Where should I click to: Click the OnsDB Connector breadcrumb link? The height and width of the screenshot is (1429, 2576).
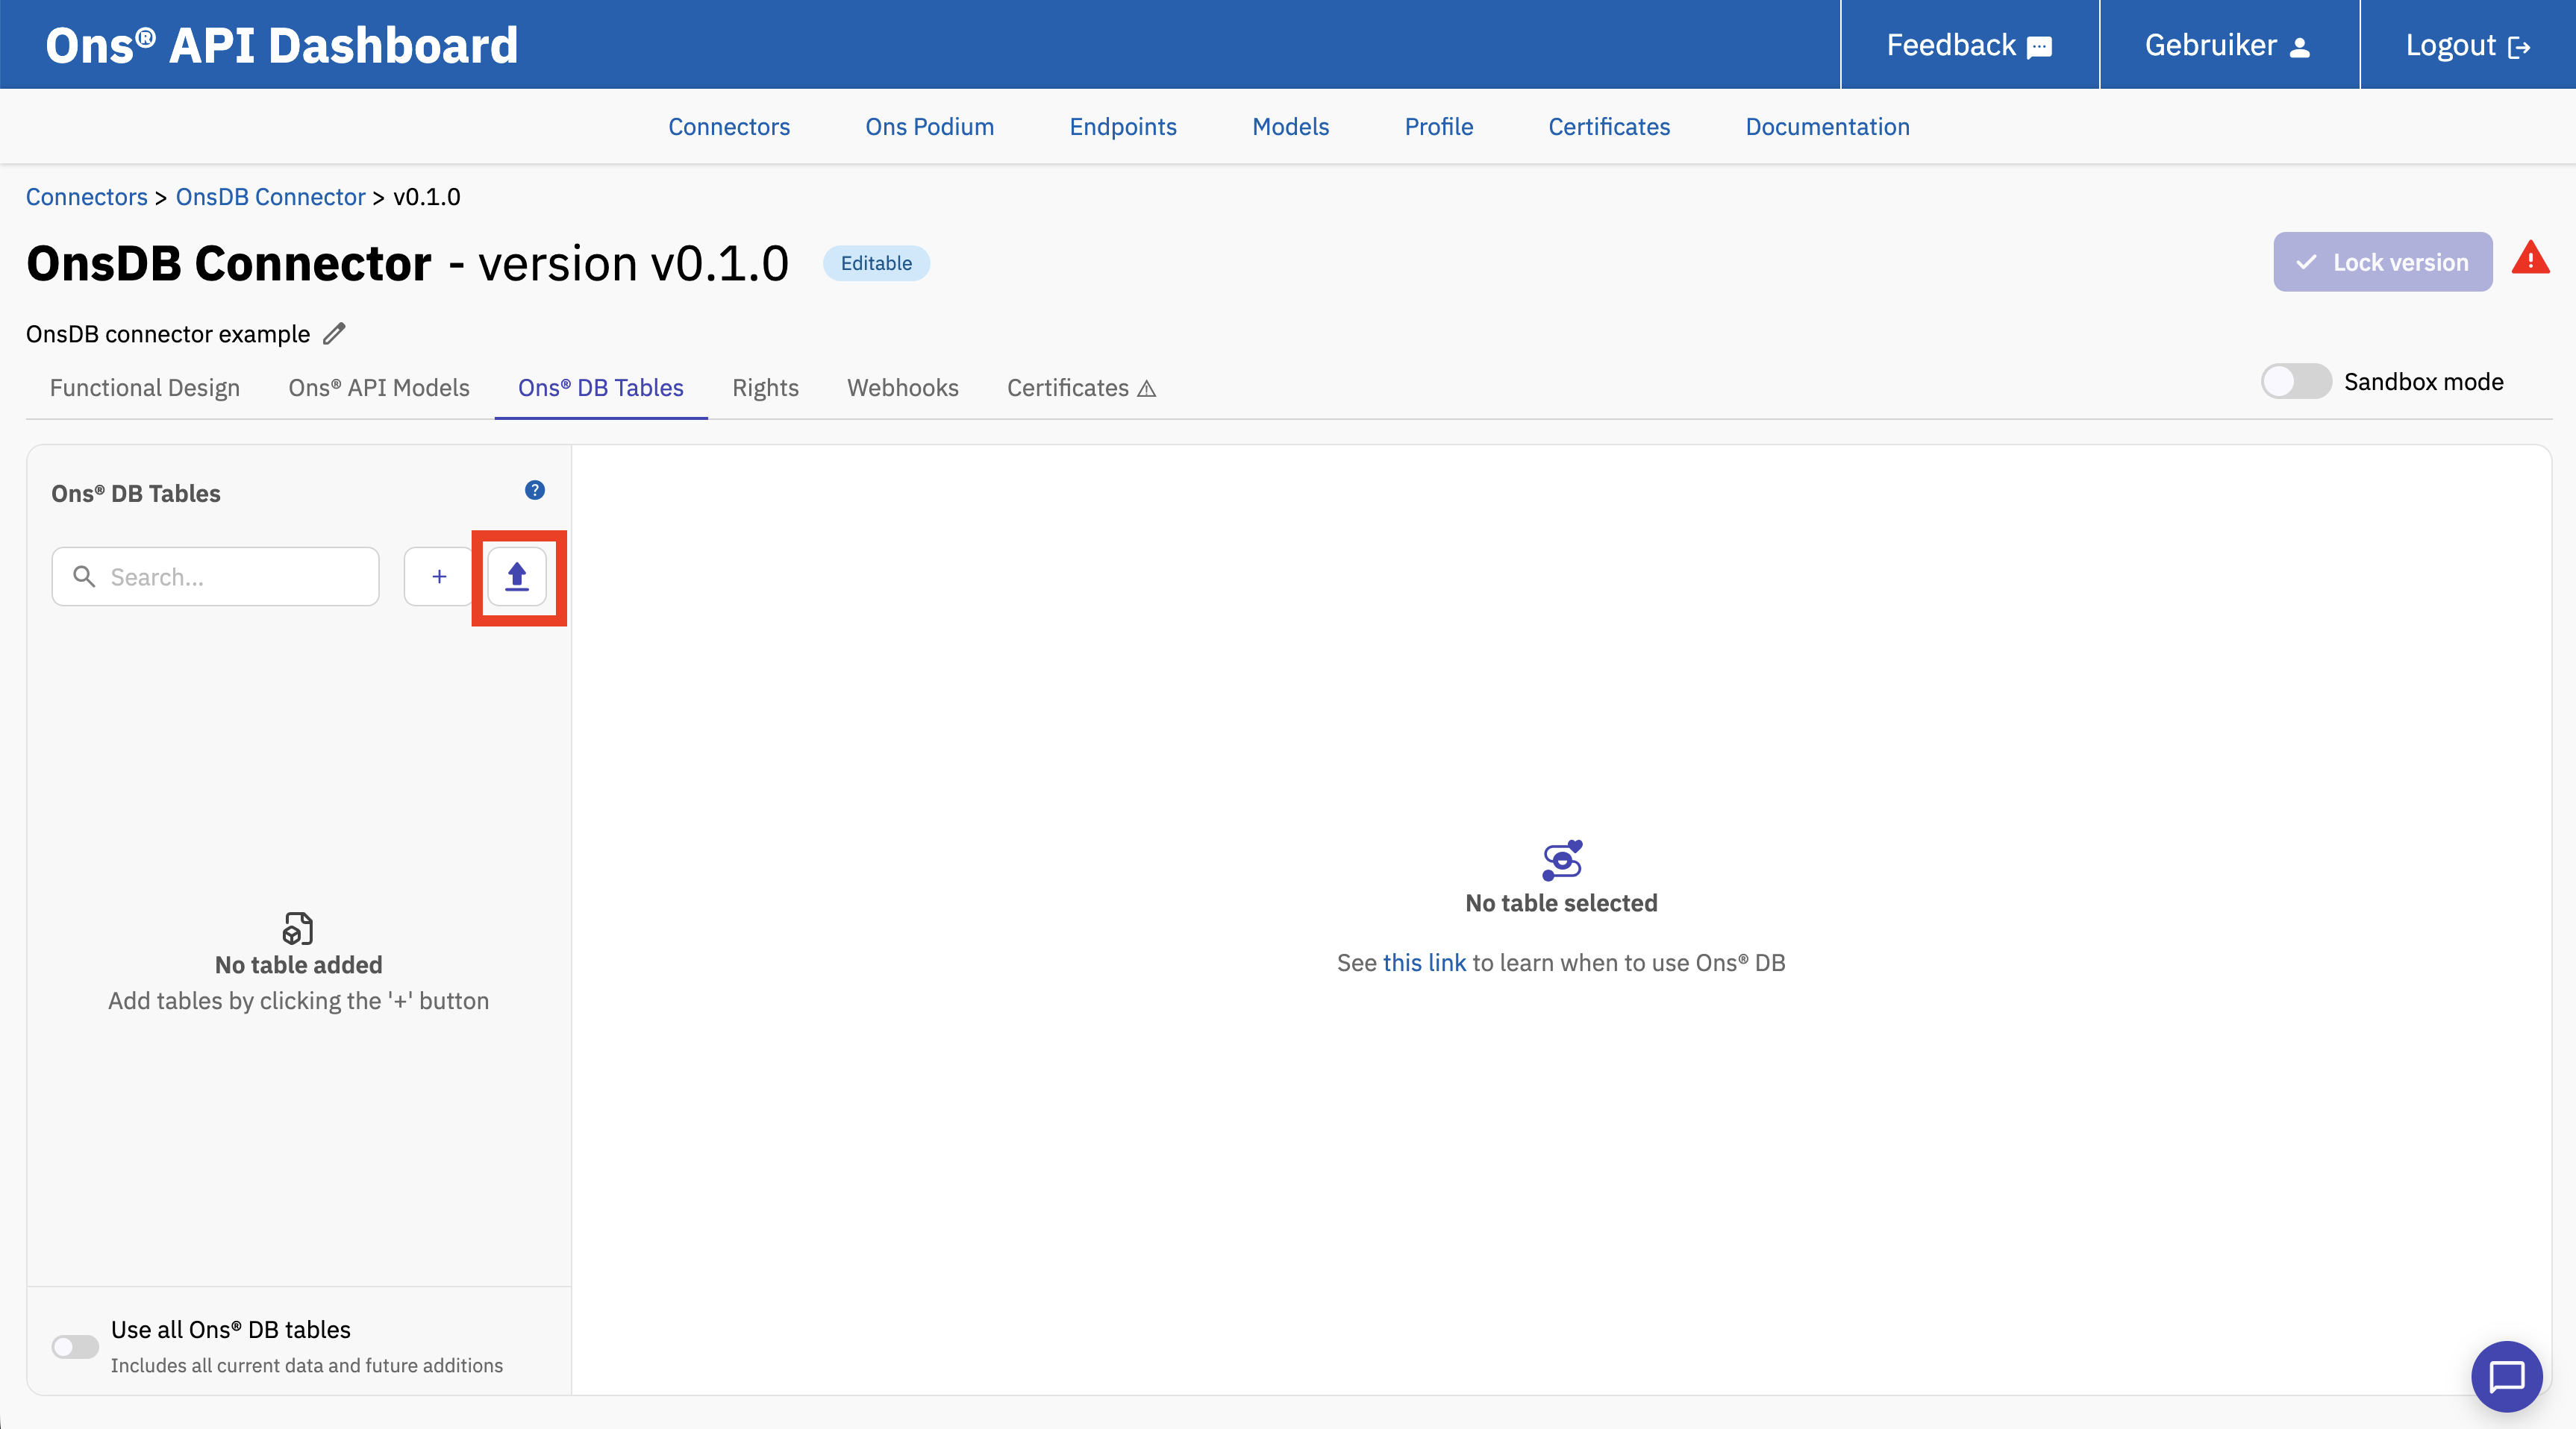[x=271, y=197]
